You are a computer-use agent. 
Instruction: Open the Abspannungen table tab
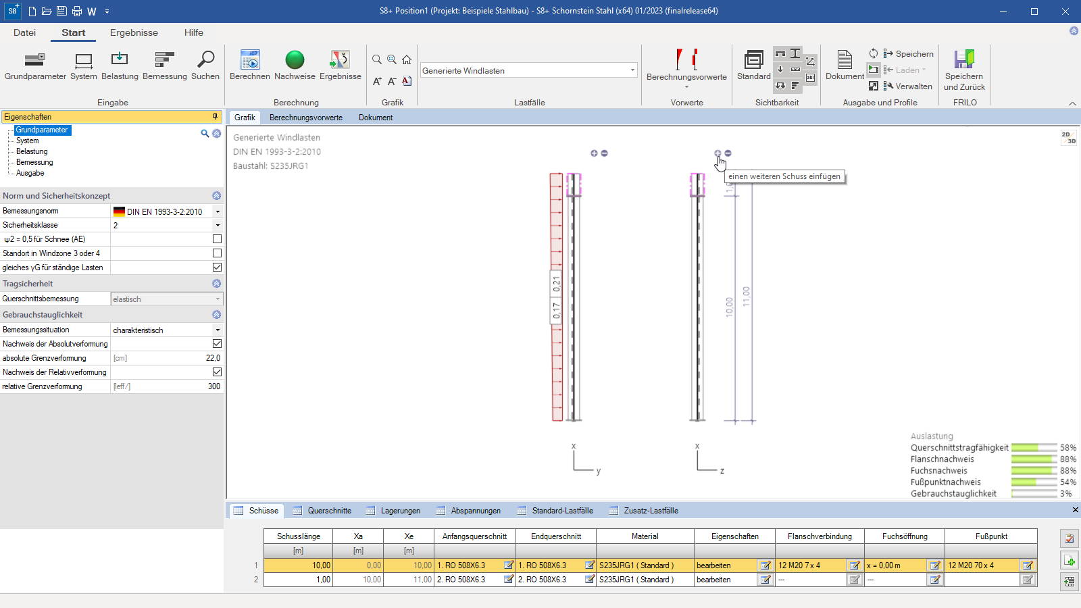point(469,511)
